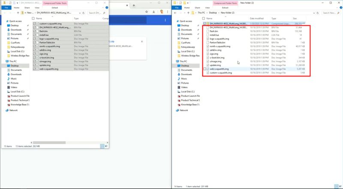
Task: Open Home tab in New folder (2) window
Action: coord(187,8)
